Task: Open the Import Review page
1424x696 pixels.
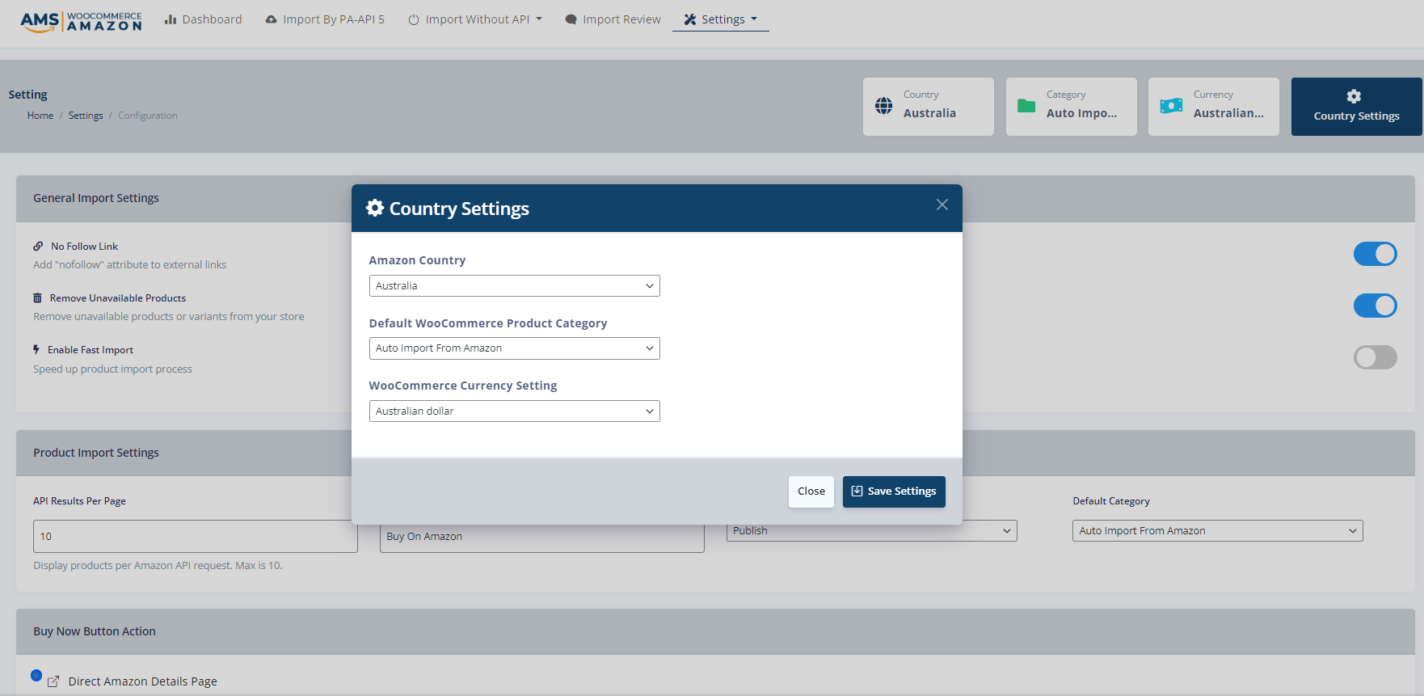Action: tap(613, 19)
